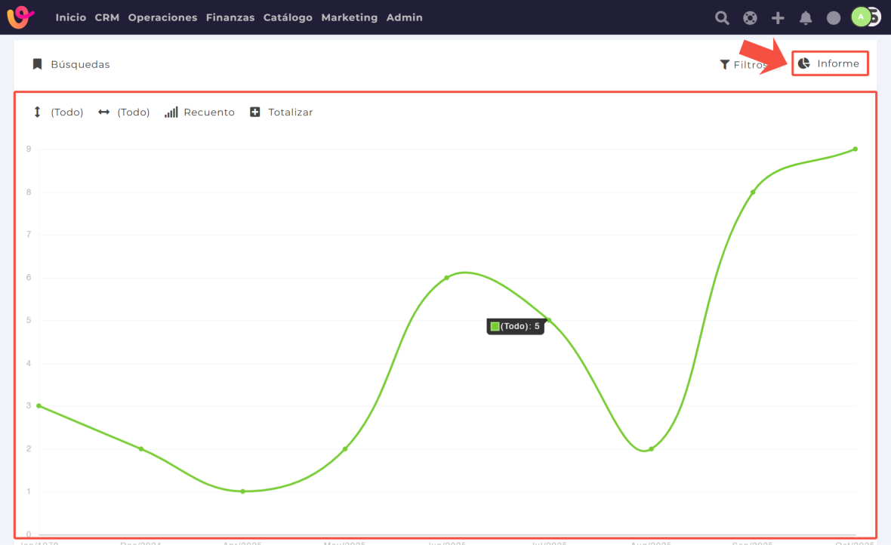Click the app logo in the navbar
The height and width of the screenshot is (545, 891).
click(x=21, y=17)
